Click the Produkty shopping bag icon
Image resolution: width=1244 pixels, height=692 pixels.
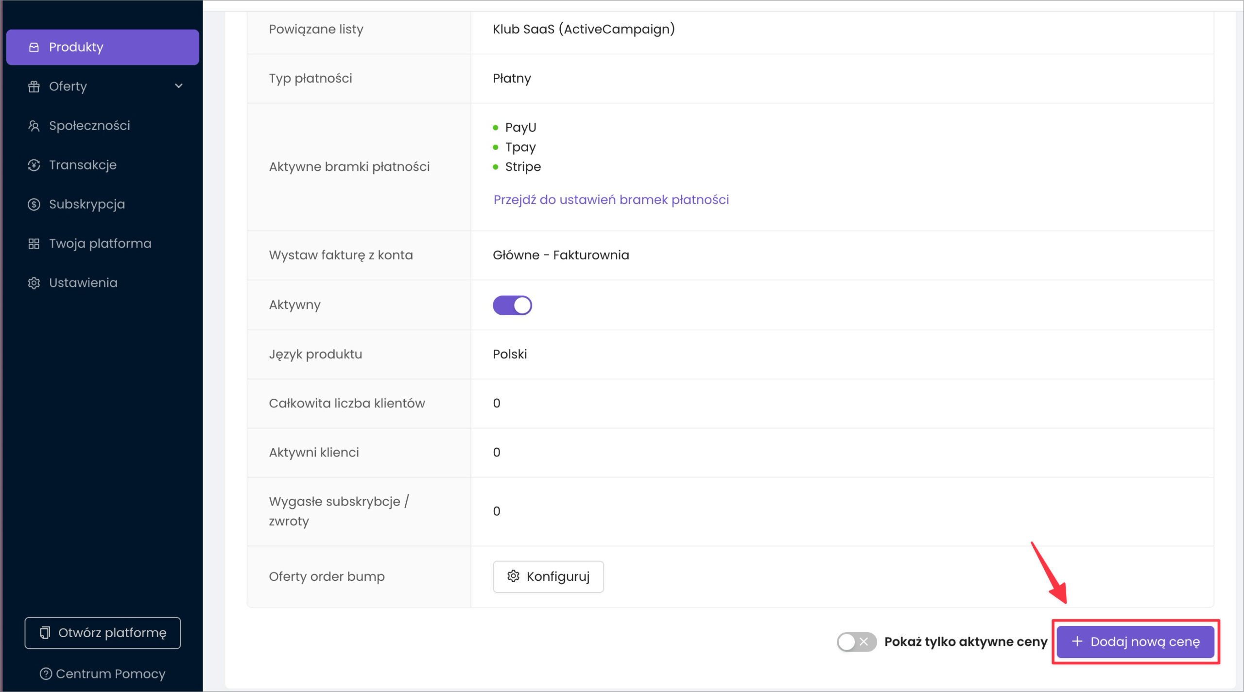pyautogui.click(x=34, y=47)
